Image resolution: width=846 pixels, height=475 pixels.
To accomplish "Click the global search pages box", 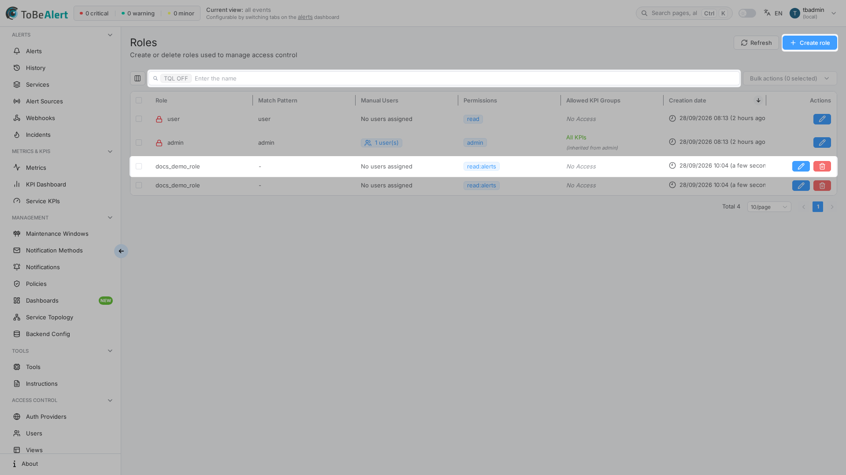I will click(x=684, y=13).
